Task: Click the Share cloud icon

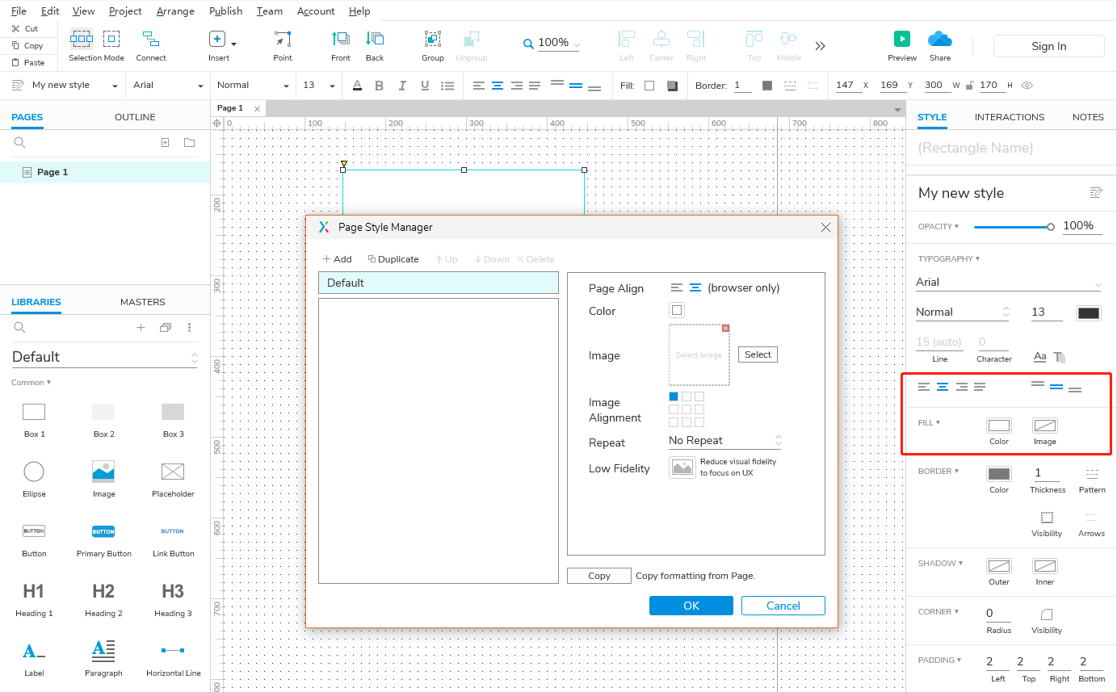Action: (x=940, y=39)
